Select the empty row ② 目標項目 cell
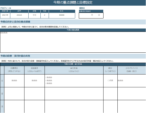This screenshot has height=113, width=146. (14, 93)
